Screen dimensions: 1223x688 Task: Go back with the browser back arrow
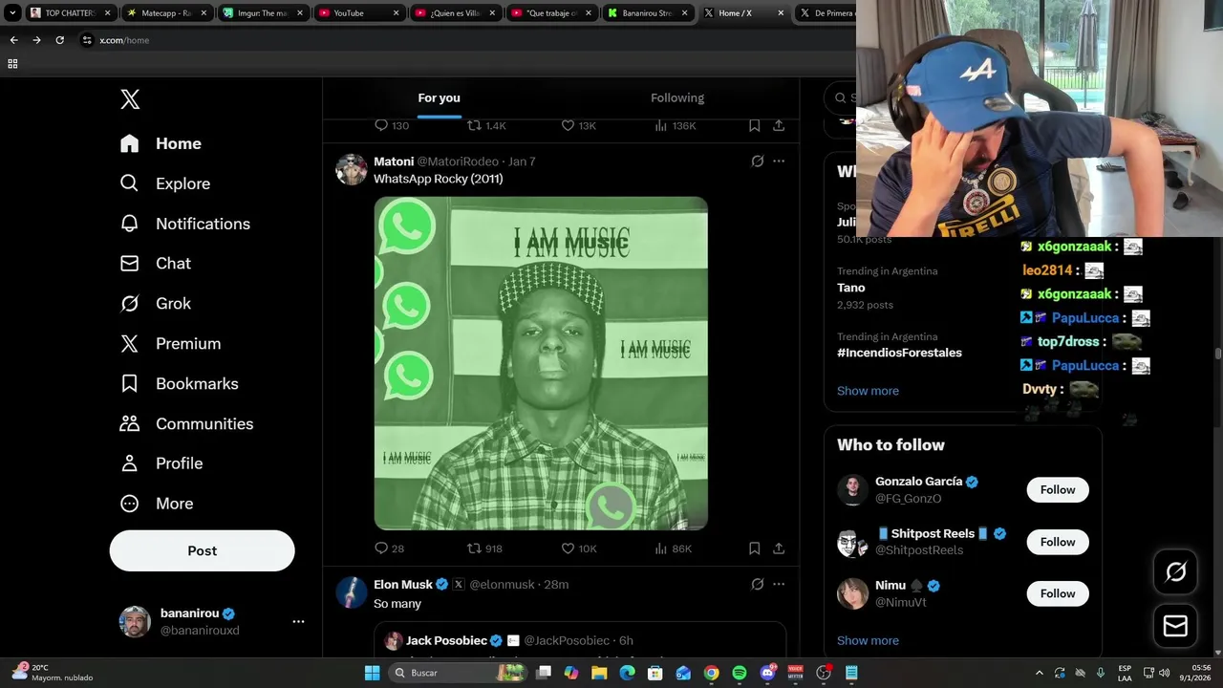(13, 40)
